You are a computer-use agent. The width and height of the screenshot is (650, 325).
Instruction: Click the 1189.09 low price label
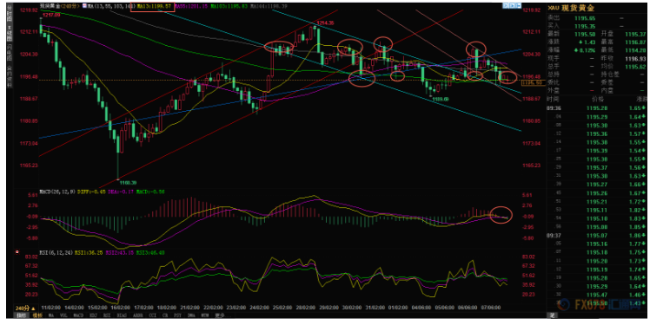coord(441,100)
